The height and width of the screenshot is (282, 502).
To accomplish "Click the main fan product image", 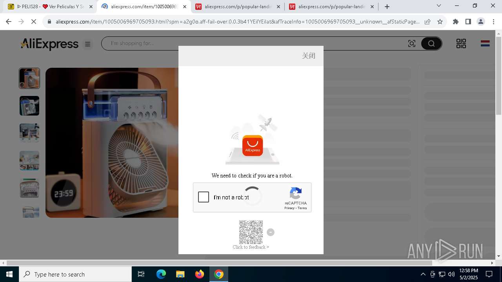I will (x=112, y=143).
